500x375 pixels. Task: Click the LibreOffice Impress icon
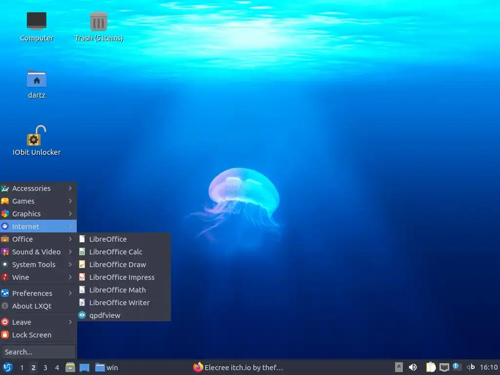pyautogui.click(x=82, y=277)
